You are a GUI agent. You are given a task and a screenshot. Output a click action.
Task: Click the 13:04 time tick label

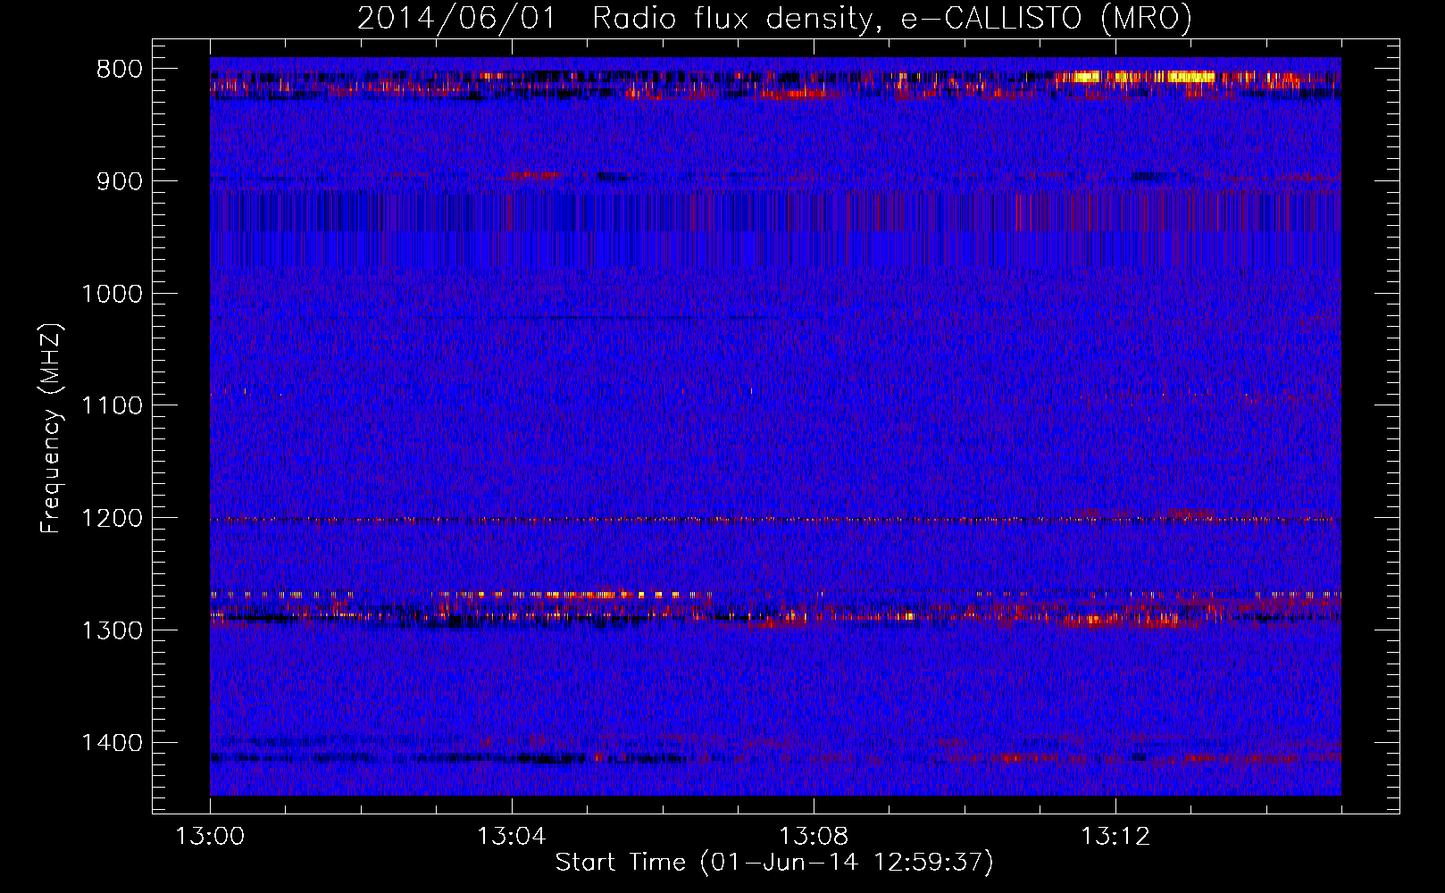[x=511, y=837]
